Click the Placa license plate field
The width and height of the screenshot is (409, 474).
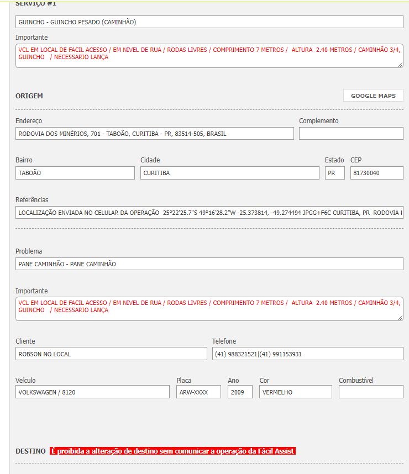click(x=198, y=392)
